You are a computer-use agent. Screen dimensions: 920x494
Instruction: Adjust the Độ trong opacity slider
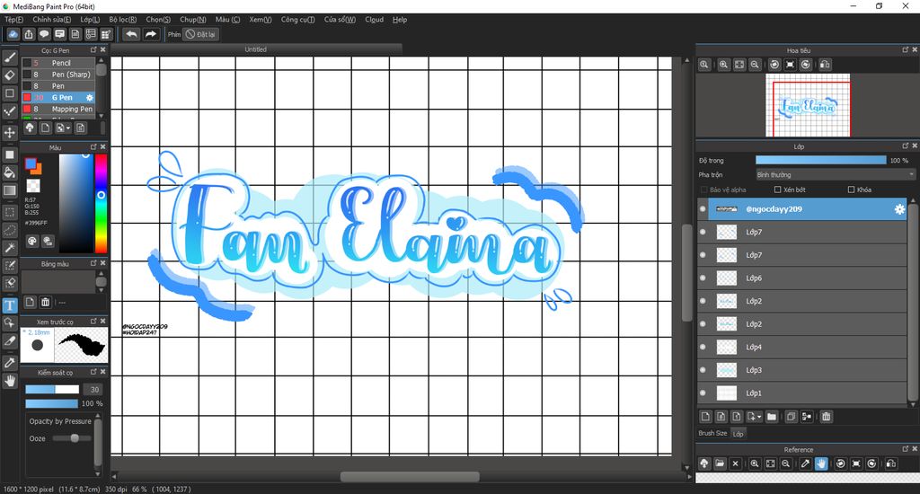coord(821,160)
